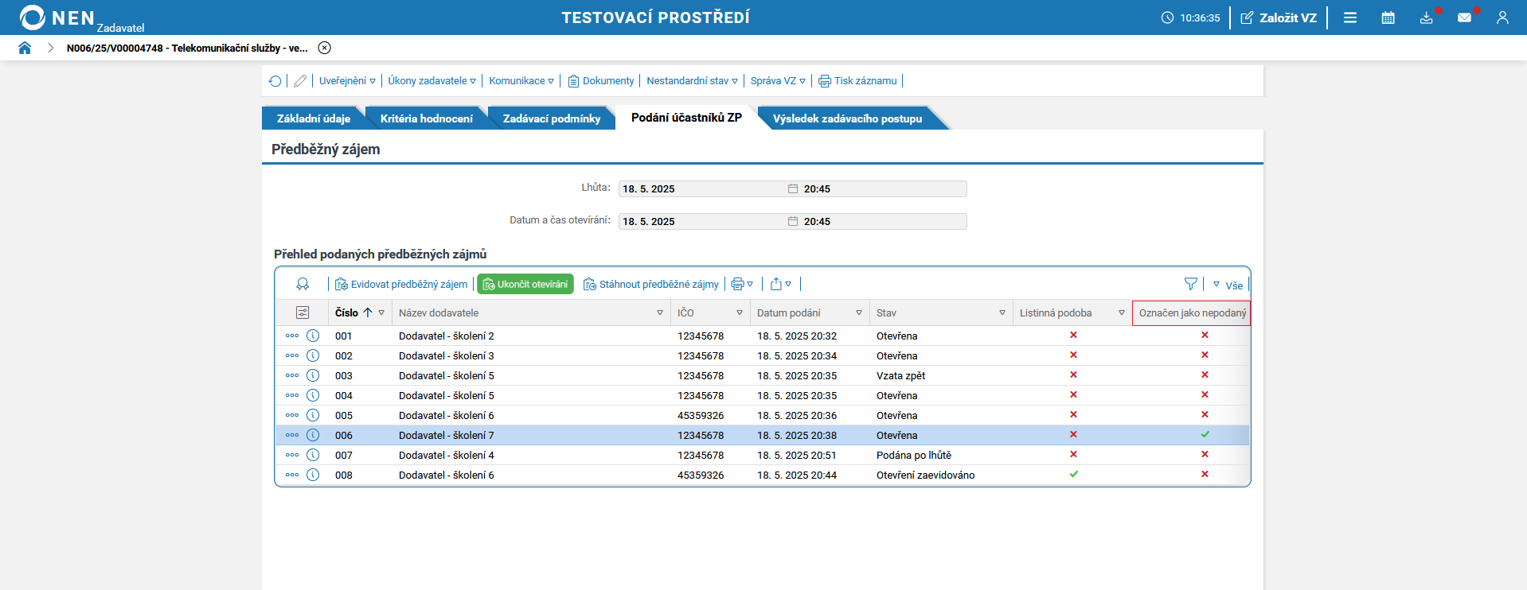
Task: Click Ukončit otevírání button
Action: [x=525, y=284]
